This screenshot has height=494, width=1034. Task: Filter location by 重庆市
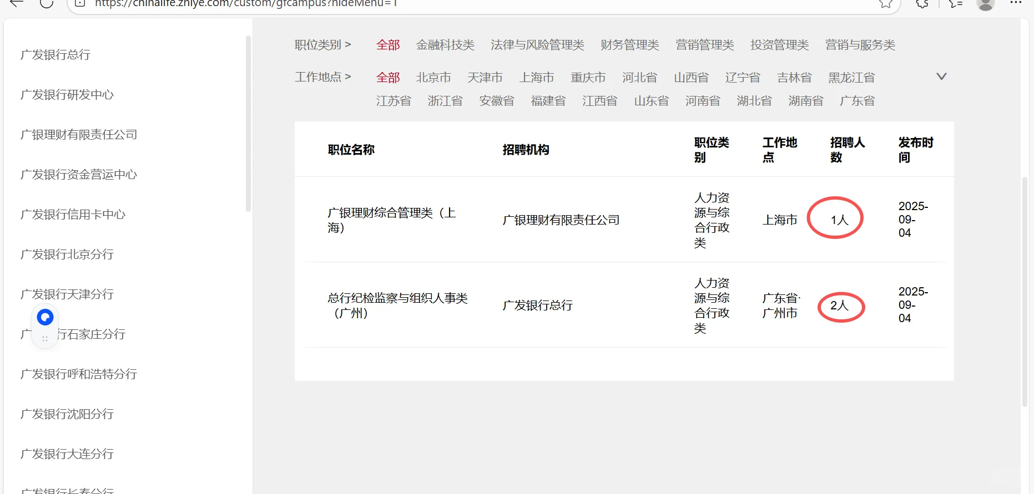pos(588,78)
